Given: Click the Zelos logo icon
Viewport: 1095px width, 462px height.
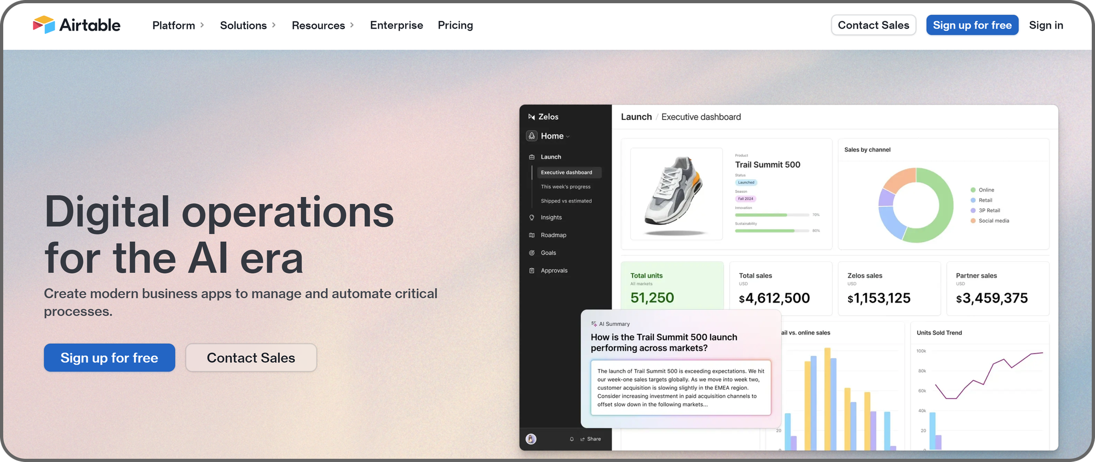Looking at the screenshot, I should coord(531,117).
